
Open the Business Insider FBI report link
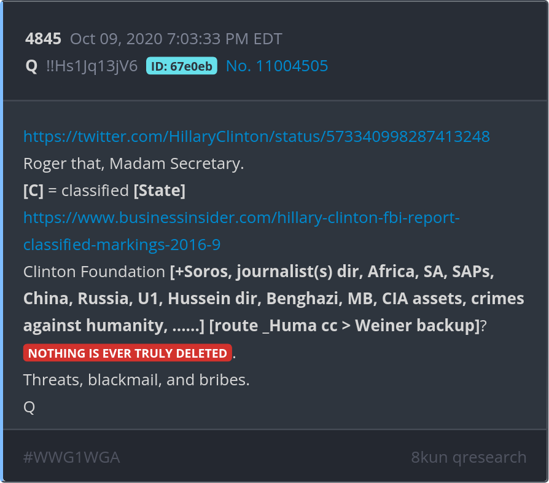241,218
